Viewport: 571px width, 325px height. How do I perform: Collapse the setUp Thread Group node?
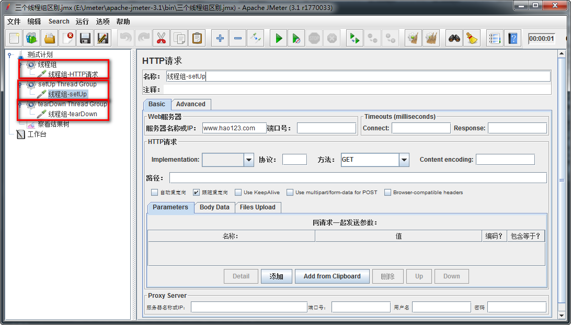tap(20, 84)
